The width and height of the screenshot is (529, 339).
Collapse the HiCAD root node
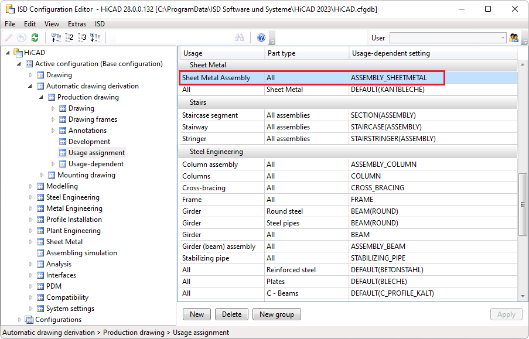coord(8,53)
